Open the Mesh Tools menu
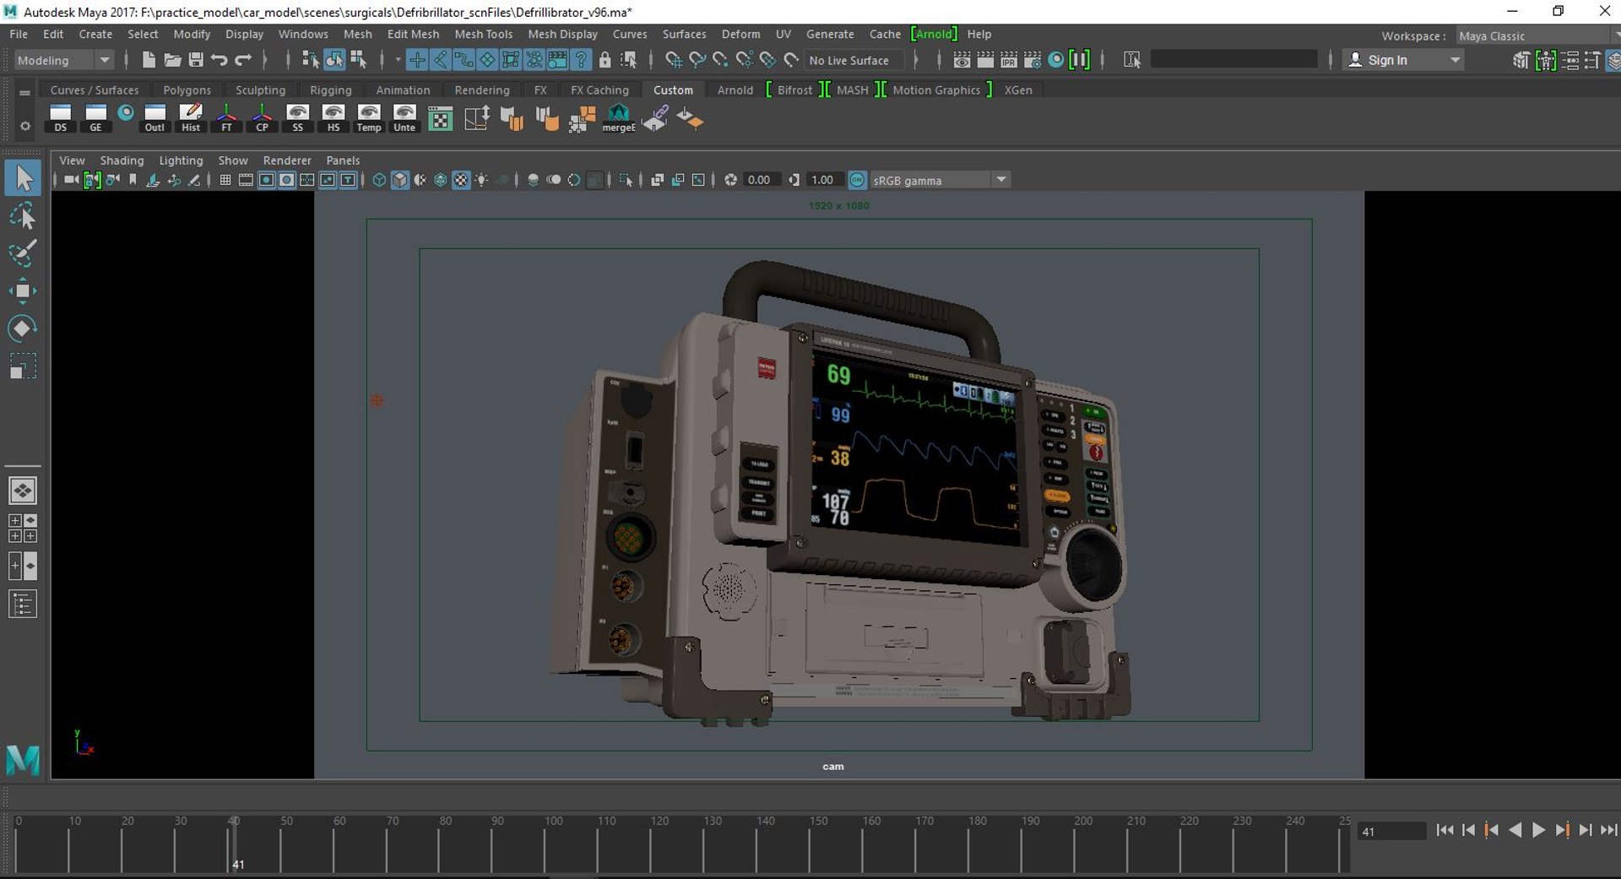The image size is (1621, 879). 484,34
